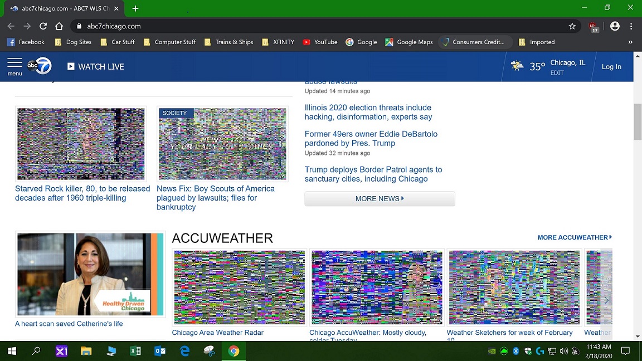Open the YouTube bookmark
The image size is (642, 361).
[x=320, y=42]
